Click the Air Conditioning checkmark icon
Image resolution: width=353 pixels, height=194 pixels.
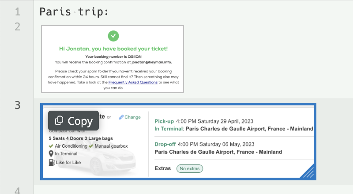pyautogui.click(x=51, y=146)
